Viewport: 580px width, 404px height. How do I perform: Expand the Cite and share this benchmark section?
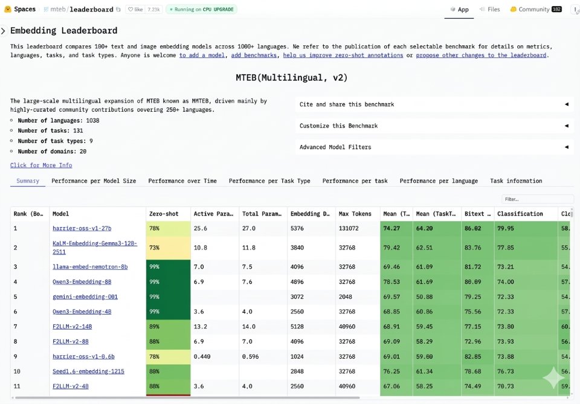pyautogui.click(x=433, y=104)
